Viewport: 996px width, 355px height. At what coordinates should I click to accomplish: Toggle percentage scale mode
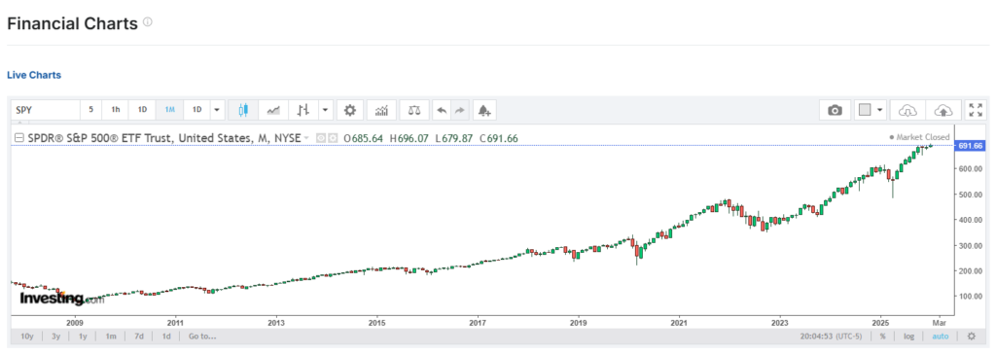pos(882,336)
